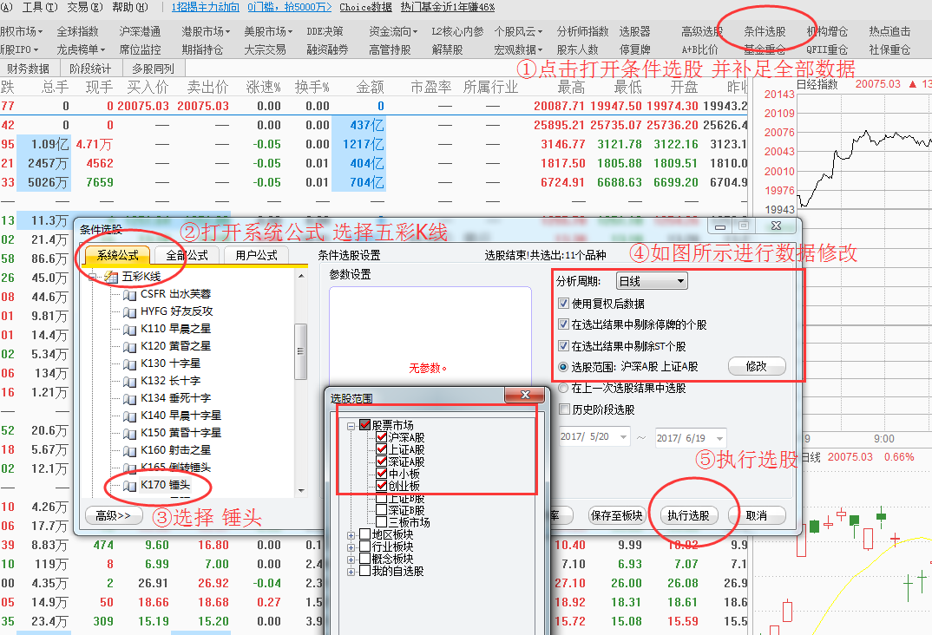932x635 pixels.
Task: Click the K134 垂死十字 book icon
Action: pyautogui.click(x=129, y=398)
